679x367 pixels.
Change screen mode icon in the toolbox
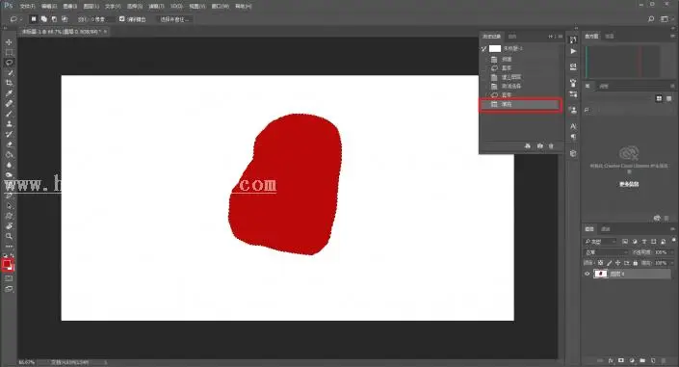point(9,289)
